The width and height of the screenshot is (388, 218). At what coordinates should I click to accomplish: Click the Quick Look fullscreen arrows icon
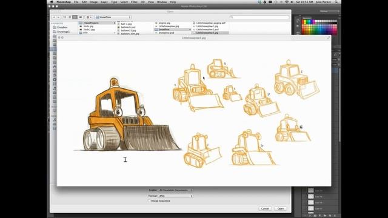pyautogui.click(x=329, y=38)
